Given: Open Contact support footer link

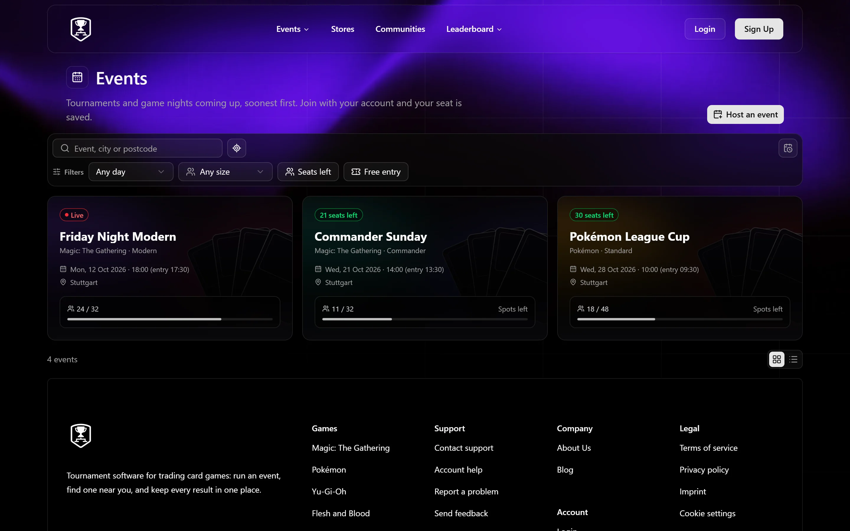Looking at the screenshot, I should (x=464, y=448).
